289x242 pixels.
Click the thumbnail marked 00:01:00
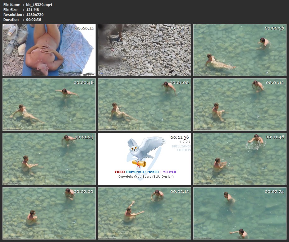tap(144, 104)
